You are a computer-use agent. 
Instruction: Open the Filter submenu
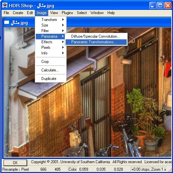pos(51,31)
